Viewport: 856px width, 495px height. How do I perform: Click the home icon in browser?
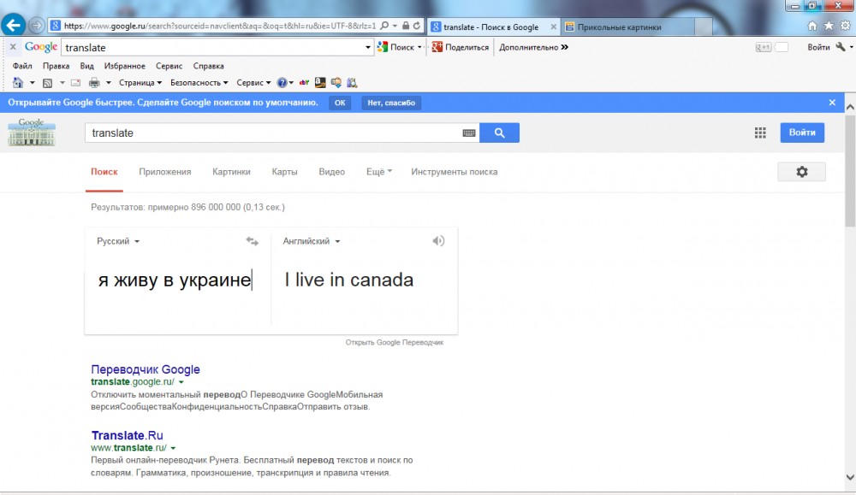812,26
